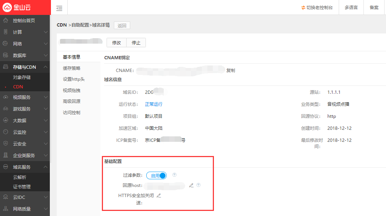Click the 返回 button
386x216 pixels.
click(122, 25)
